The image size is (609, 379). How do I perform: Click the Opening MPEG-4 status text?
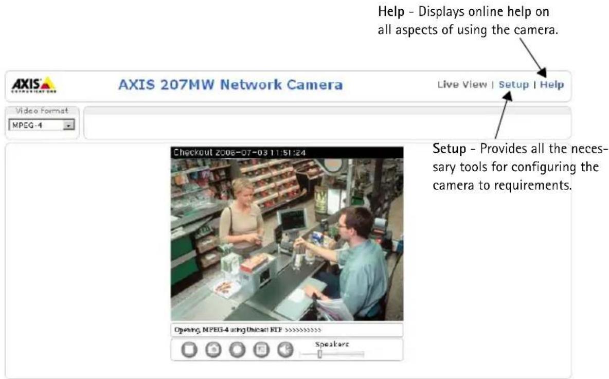[x=247, y=330]
